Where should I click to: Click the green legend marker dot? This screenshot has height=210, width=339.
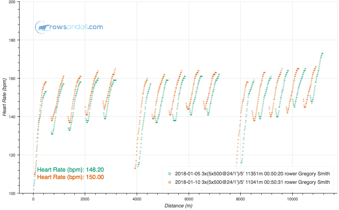169,174
